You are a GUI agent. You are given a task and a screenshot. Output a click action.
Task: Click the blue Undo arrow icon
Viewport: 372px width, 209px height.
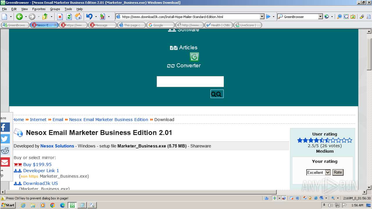[x=89, y=17]
